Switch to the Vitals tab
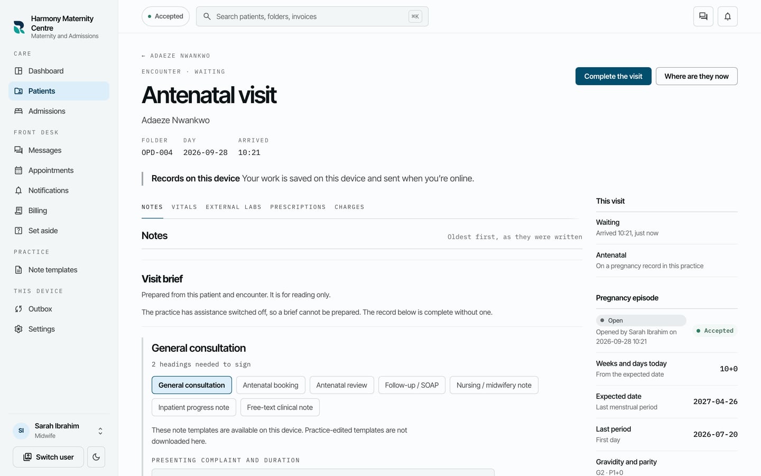This screenshot has height=476, width=761. pyautogui.click(x=184, y=207)
